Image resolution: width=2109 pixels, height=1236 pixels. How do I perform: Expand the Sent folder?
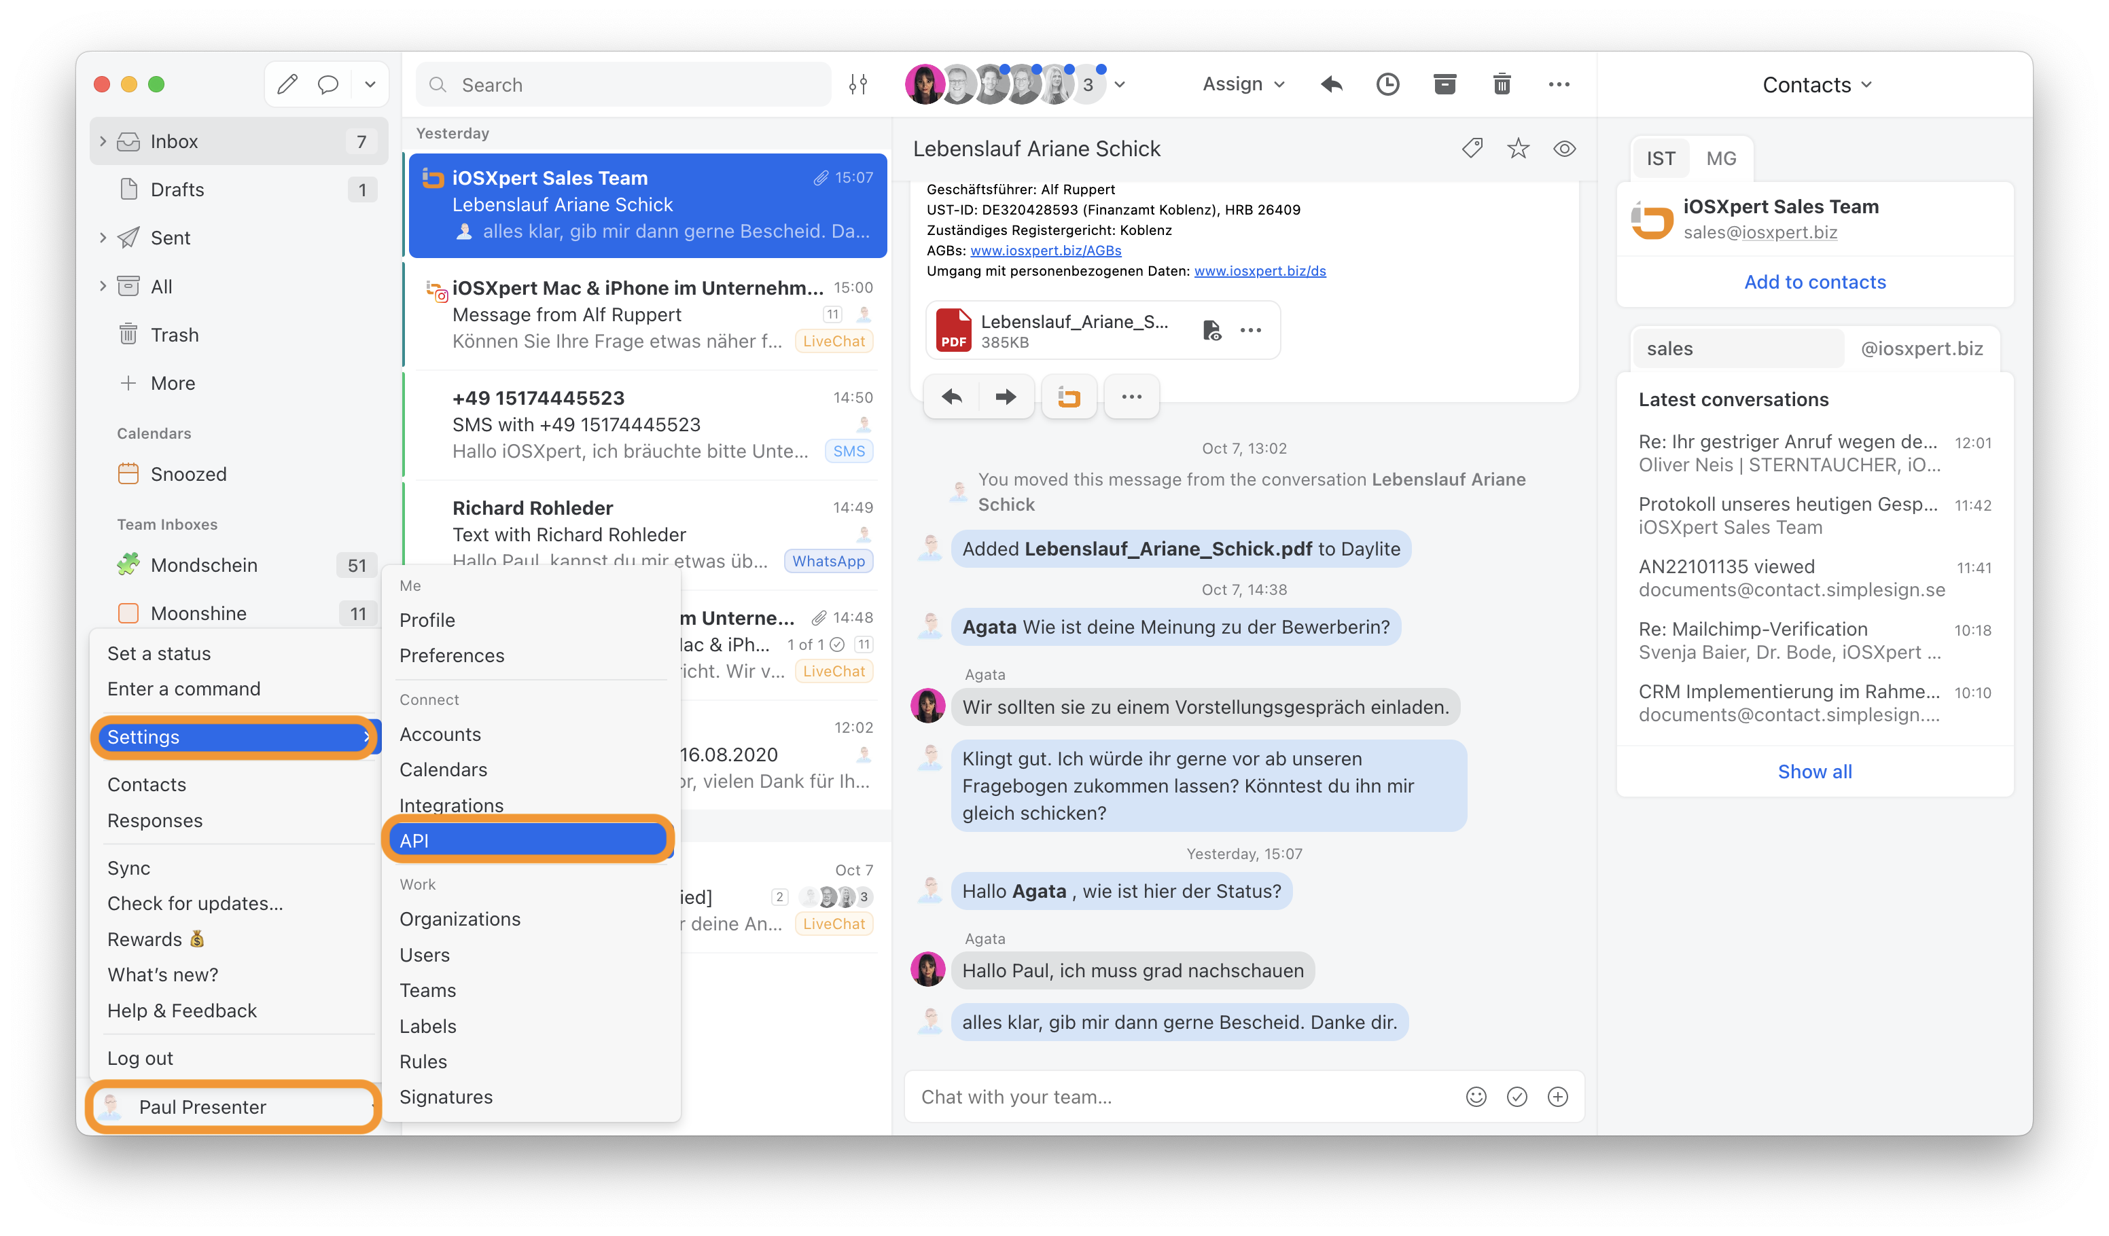click(103, 238)
